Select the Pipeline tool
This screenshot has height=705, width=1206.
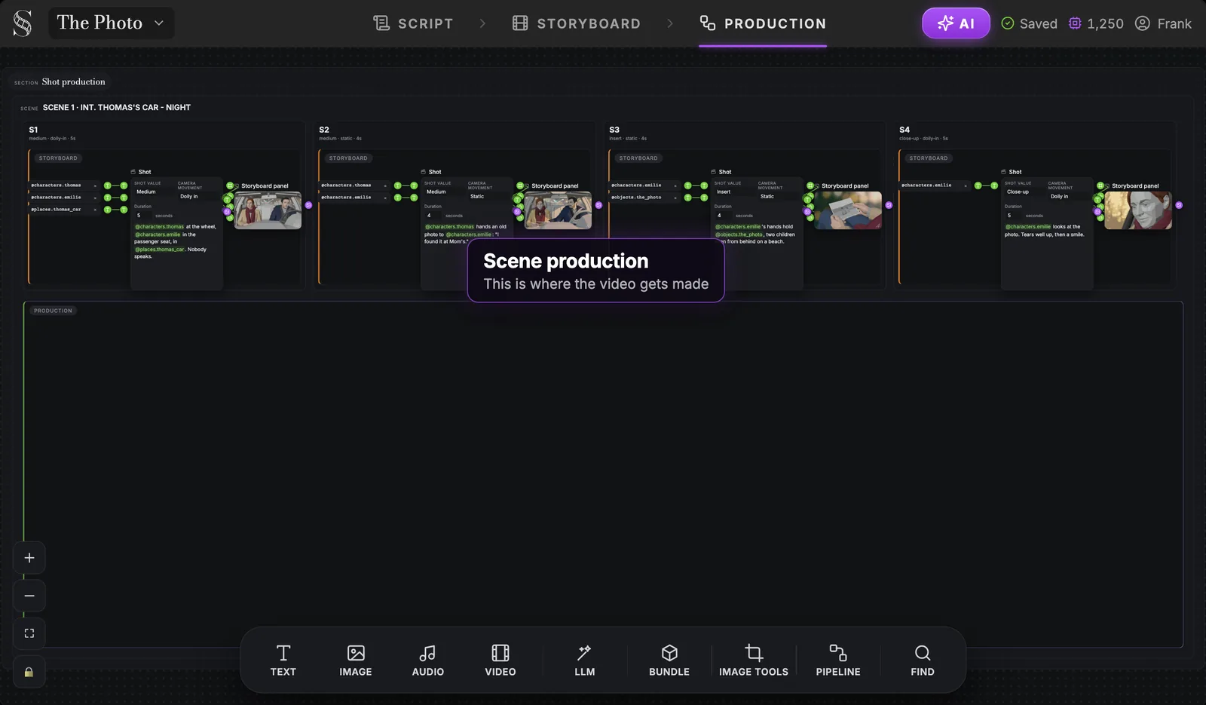pos(838,661)
